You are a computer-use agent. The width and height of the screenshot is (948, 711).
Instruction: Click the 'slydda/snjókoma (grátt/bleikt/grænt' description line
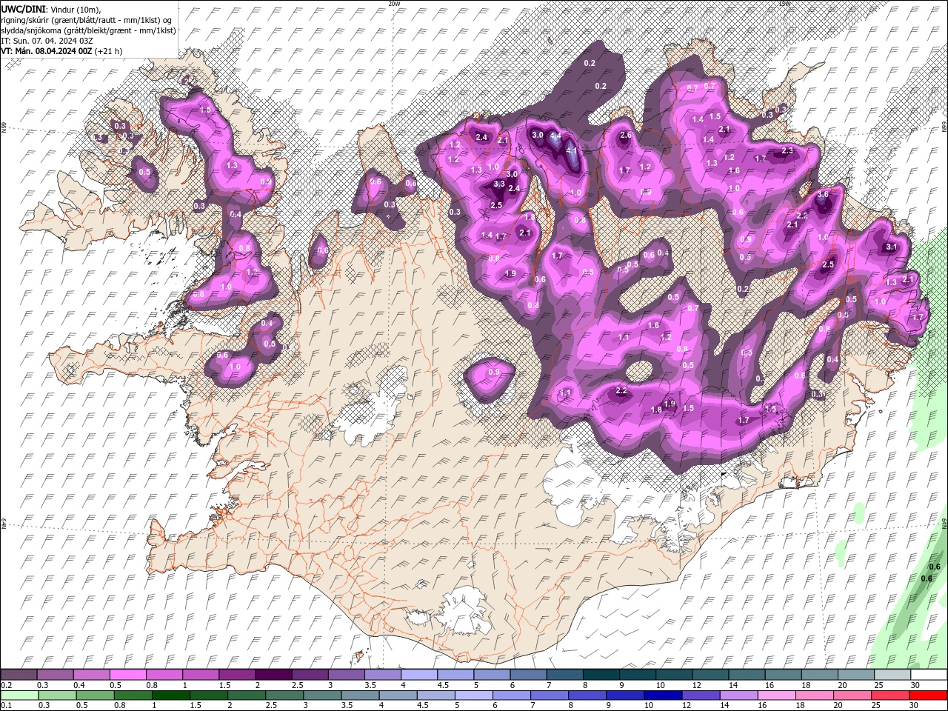[x=87, y=30]
